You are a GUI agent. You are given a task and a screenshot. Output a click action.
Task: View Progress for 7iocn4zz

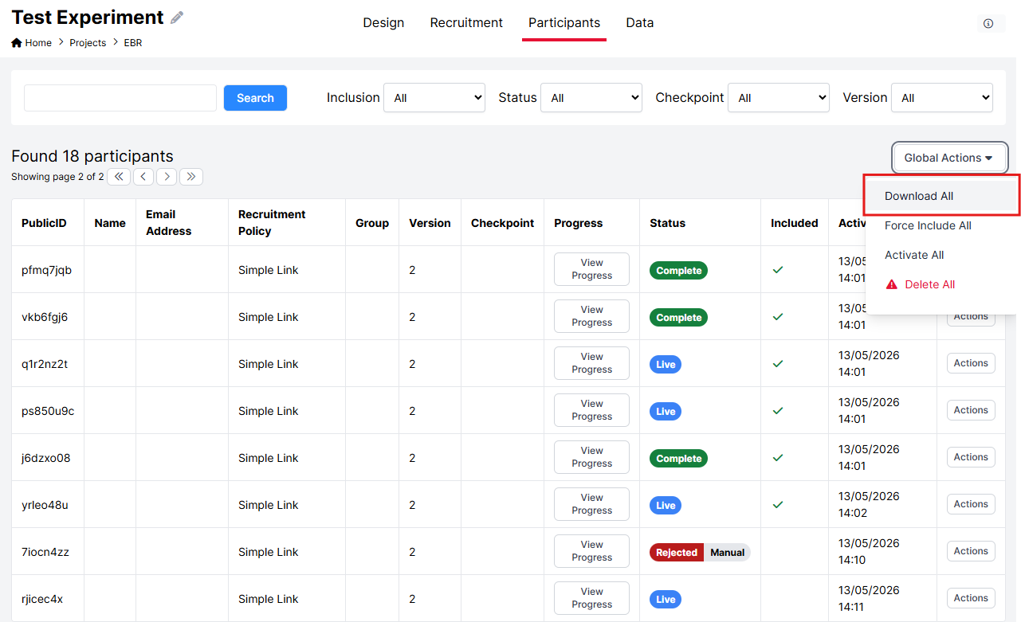click(x=591, y=551)
